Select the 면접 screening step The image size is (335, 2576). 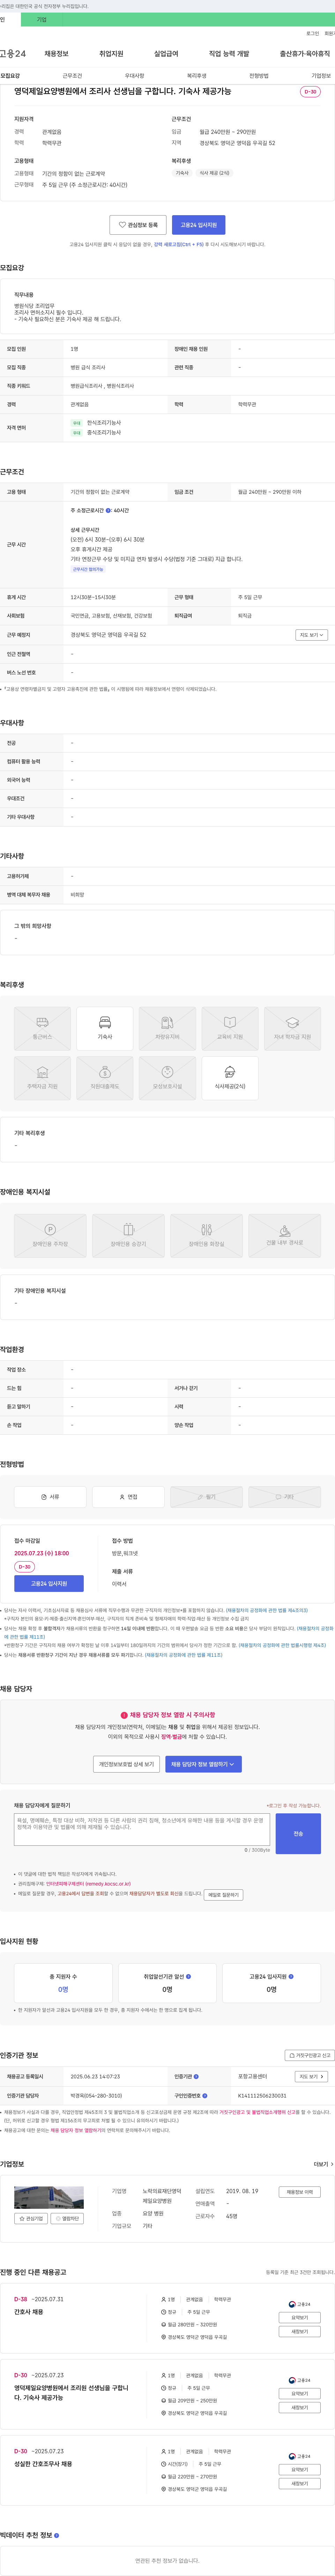[128, 1497]
